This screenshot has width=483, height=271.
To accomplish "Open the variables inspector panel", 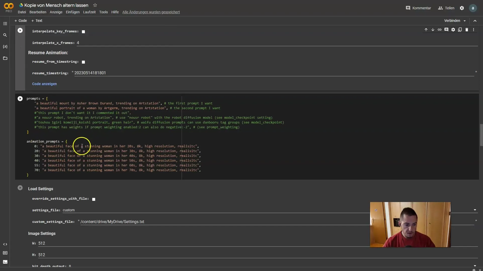I will pos(5,47).
